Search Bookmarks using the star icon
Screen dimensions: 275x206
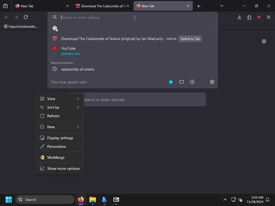(171, 82)
